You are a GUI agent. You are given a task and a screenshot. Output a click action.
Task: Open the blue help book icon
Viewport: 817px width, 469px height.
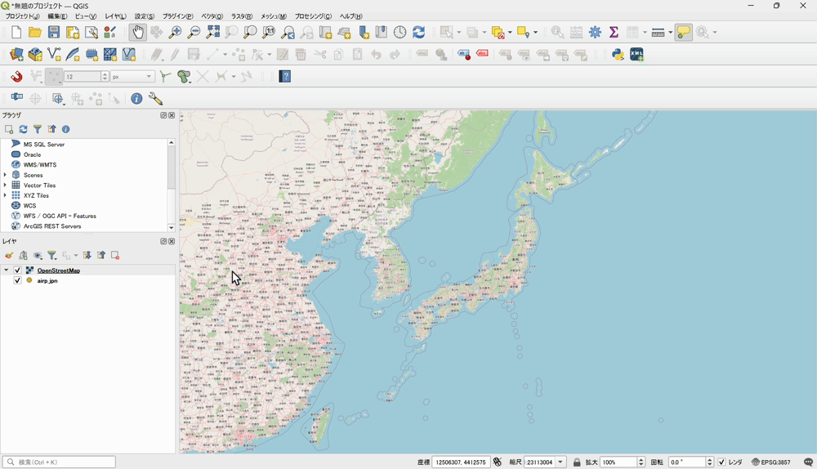[x=285, y=77]
